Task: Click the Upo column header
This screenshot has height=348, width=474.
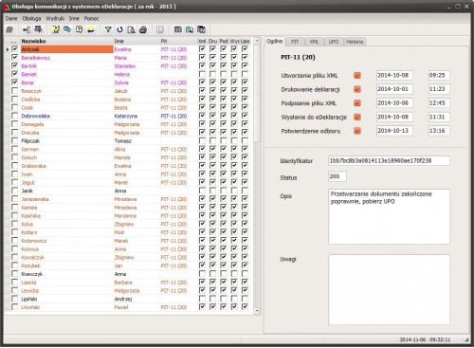Action: tap(246, 41)
